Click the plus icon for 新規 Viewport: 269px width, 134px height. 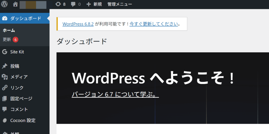click(89, 4)
